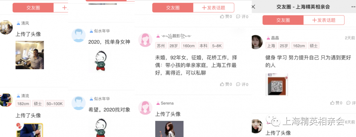Close the 交友圈 page with X
The width and height of the screenshot is (356, 137).
253,7
